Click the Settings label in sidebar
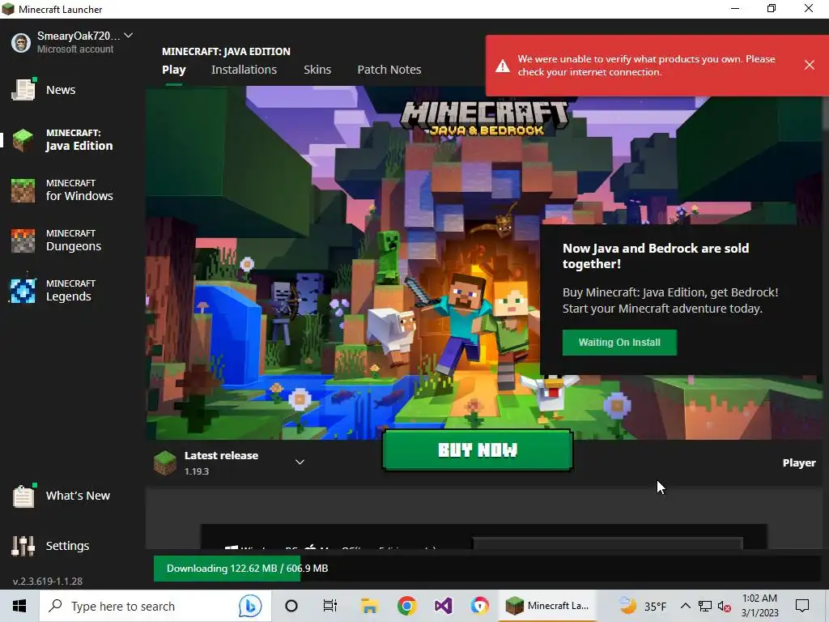 click(x=68, y=546)
